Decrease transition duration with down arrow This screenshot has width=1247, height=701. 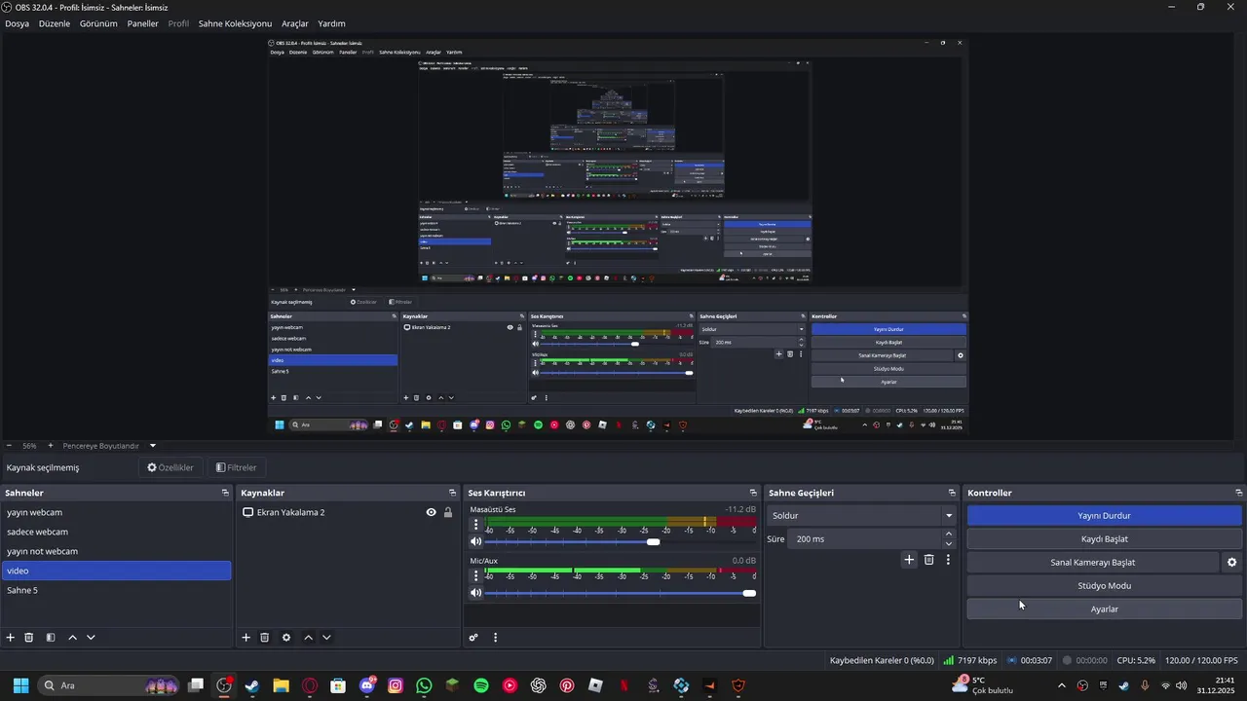[949, 543]
